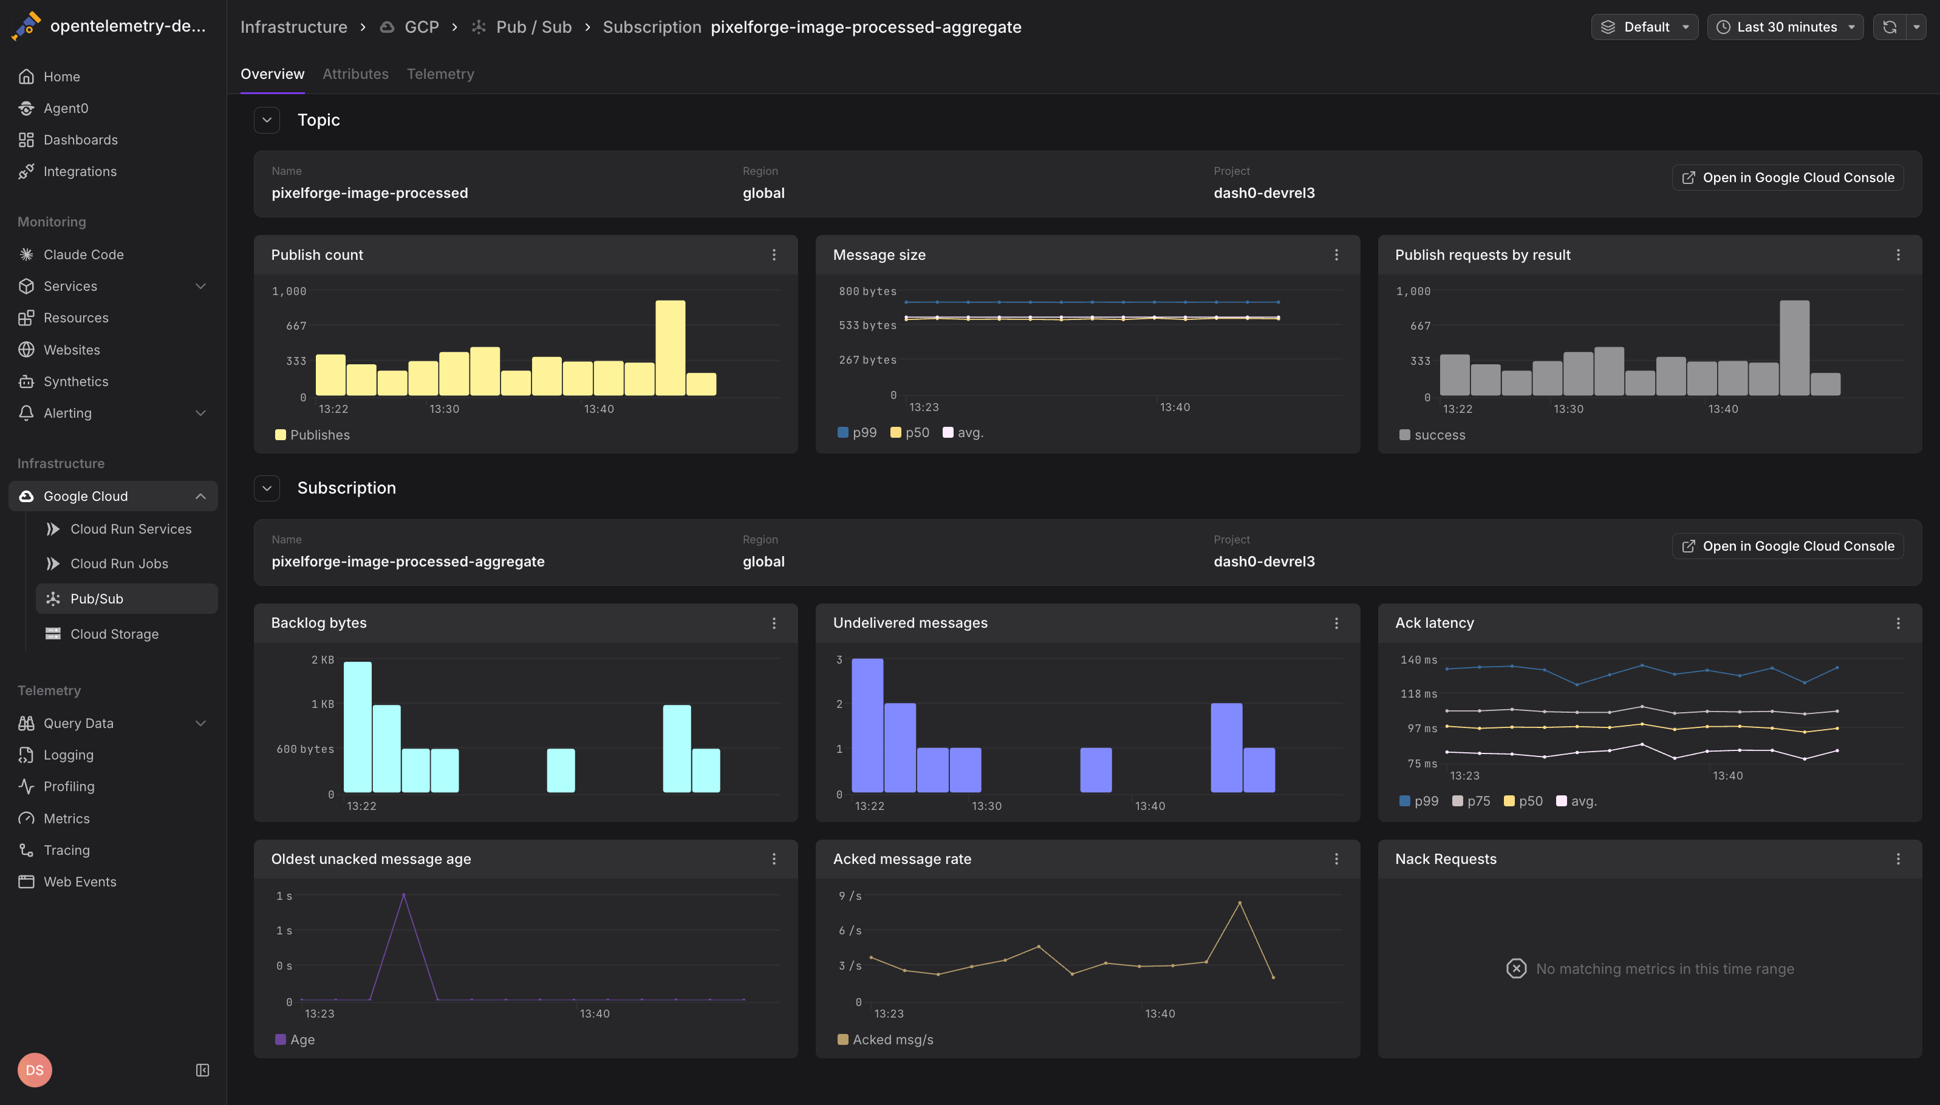The width and height of the screenshot is (1940, 1105).
Task: Open the Metrics page
Action: [x=113, y=819]
